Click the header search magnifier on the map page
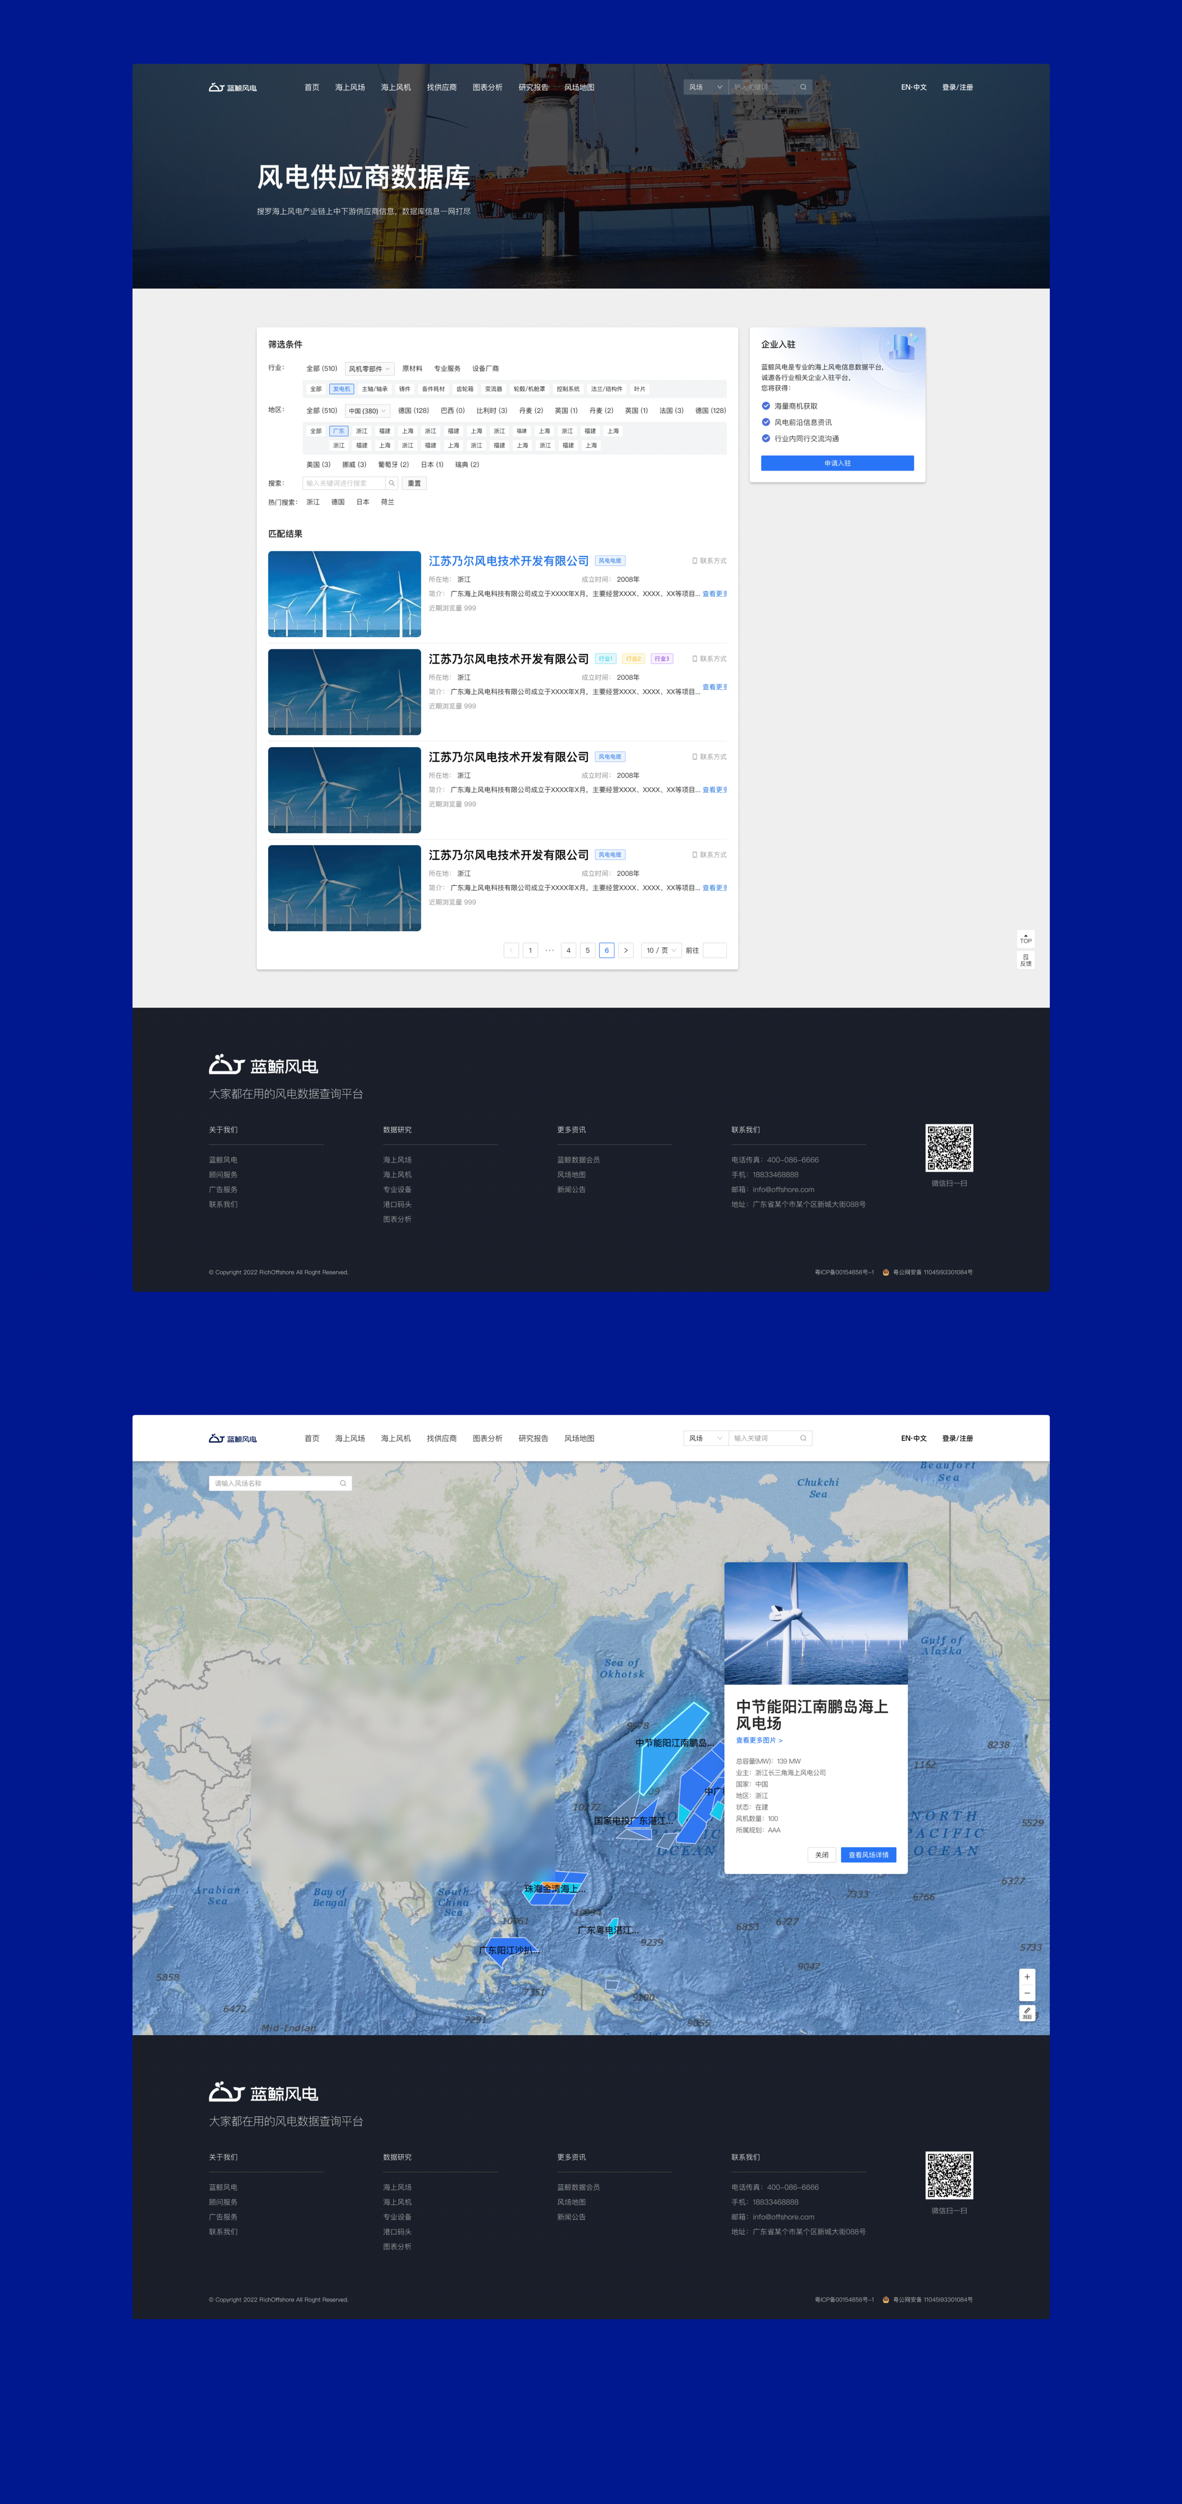1182x2504 pixels. [x=803, y=1438]
